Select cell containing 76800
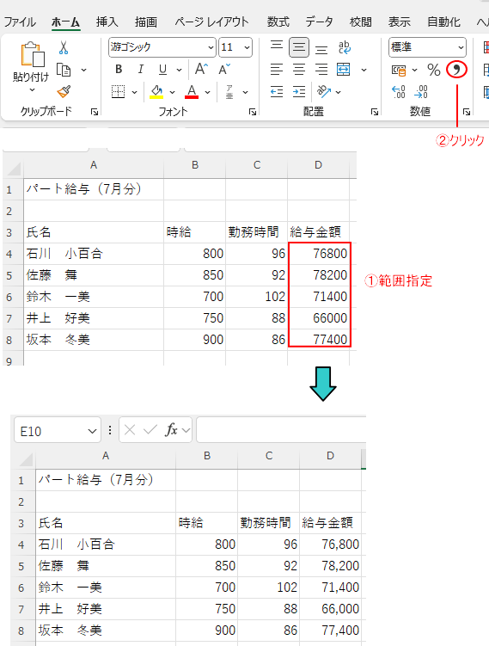 319,254
